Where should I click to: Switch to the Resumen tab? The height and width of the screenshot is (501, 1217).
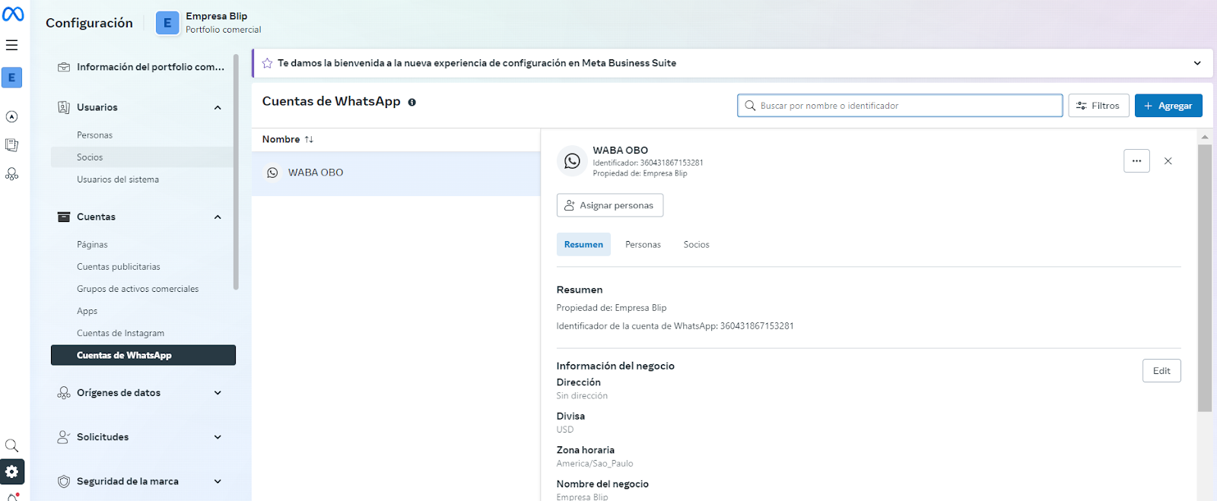(x=583, y=244)
